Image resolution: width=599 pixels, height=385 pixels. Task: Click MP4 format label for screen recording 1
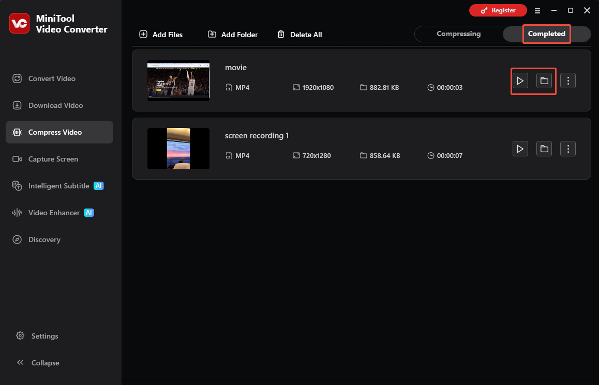(242, 155)
